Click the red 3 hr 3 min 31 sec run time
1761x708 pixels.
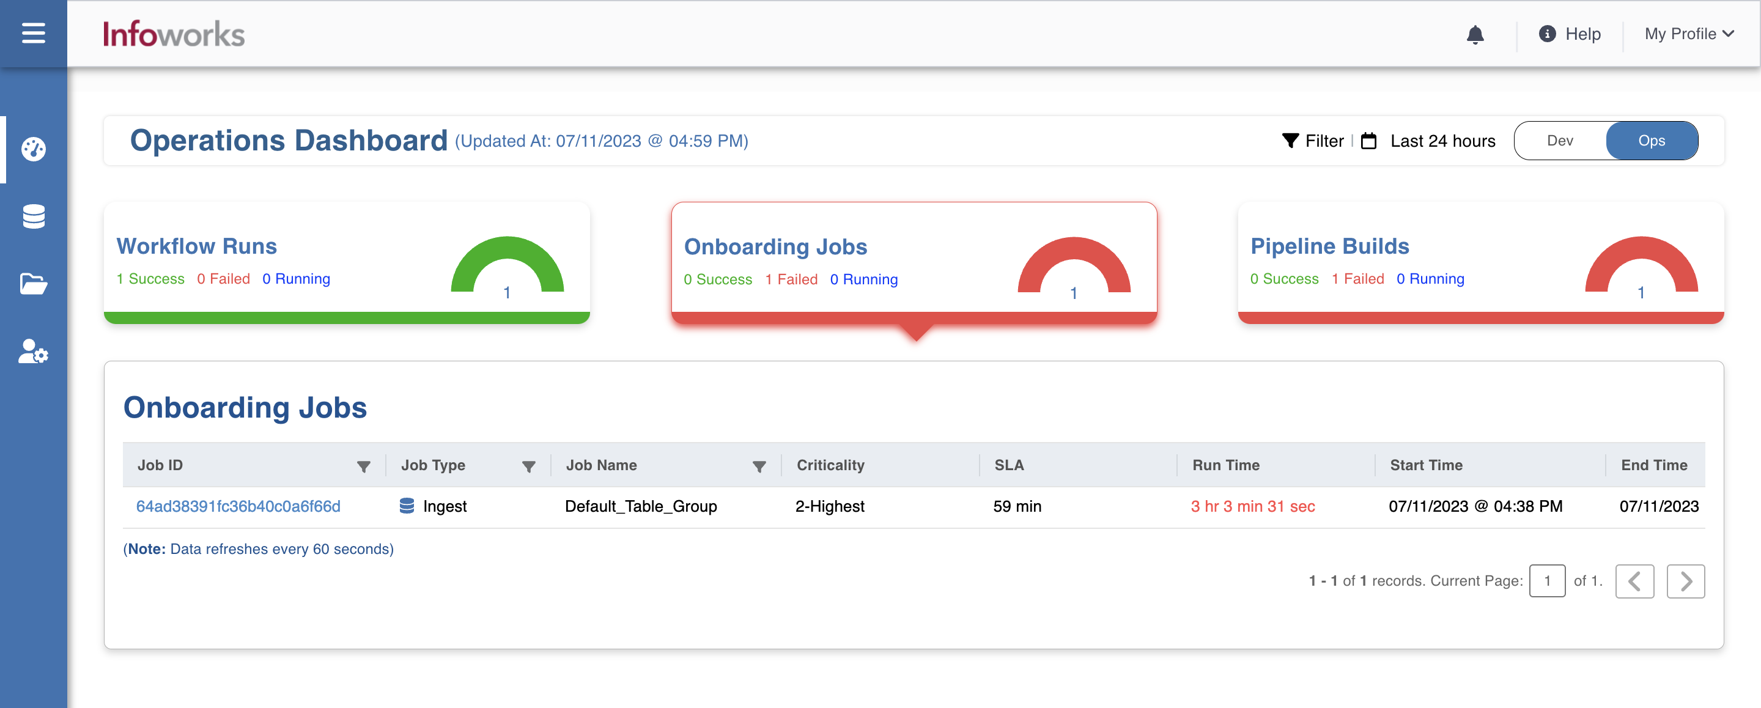click(1252, 506)
